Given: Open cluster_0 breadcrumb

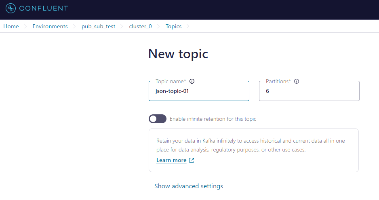Looking at the screenshot, I should click(x=141, y=26).
